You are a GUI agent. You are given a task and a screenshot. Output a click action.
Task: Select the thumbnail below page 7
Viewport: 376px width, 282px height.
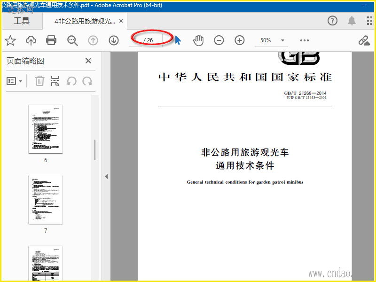pyautogui.click(x=46, y=263)
